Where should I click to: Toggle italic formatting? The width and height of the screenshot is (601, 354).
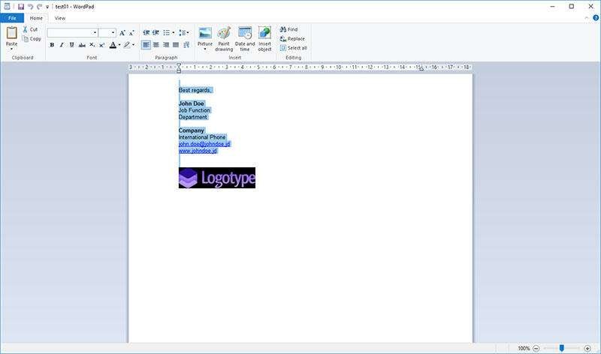[x=62, y=45]
